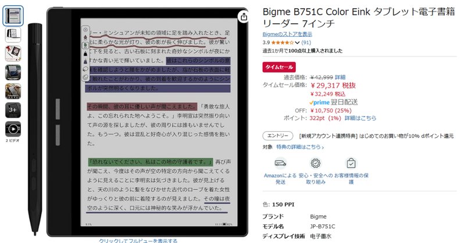Image resolution: width=465 pixels, height=243 pixels.
Task: Expand the star rating dropdown arrow
Action: point(297,42)
